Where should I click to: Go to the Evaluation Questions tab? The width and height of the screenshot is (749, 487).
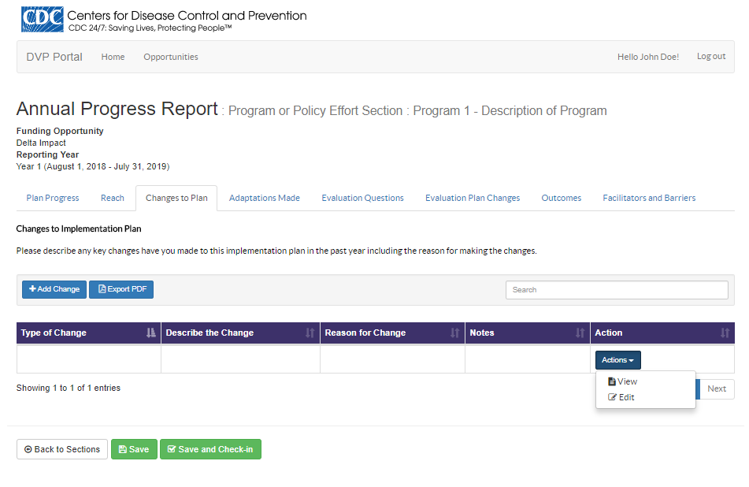point(362,198)
